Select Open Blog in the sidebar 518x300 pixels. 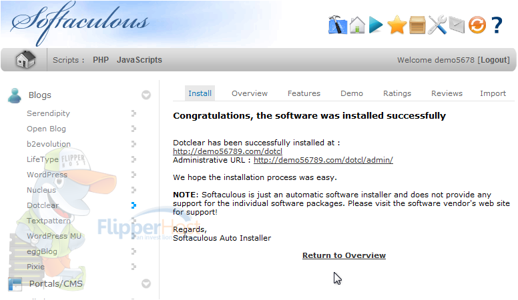(x=46, y=129)
